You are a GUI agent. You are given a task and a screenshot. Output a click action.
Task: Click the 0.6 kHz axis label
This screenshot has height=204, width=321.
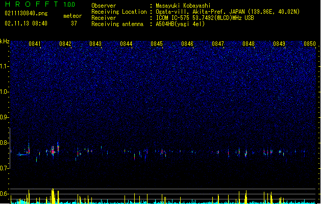pyautogui.click(x=4, y=194)
